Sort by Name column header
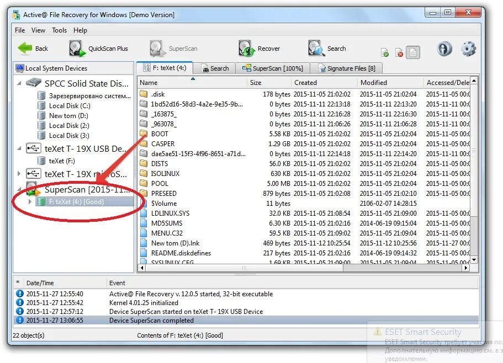The height and width of the screenshot is (363, 503). point(193,83)
